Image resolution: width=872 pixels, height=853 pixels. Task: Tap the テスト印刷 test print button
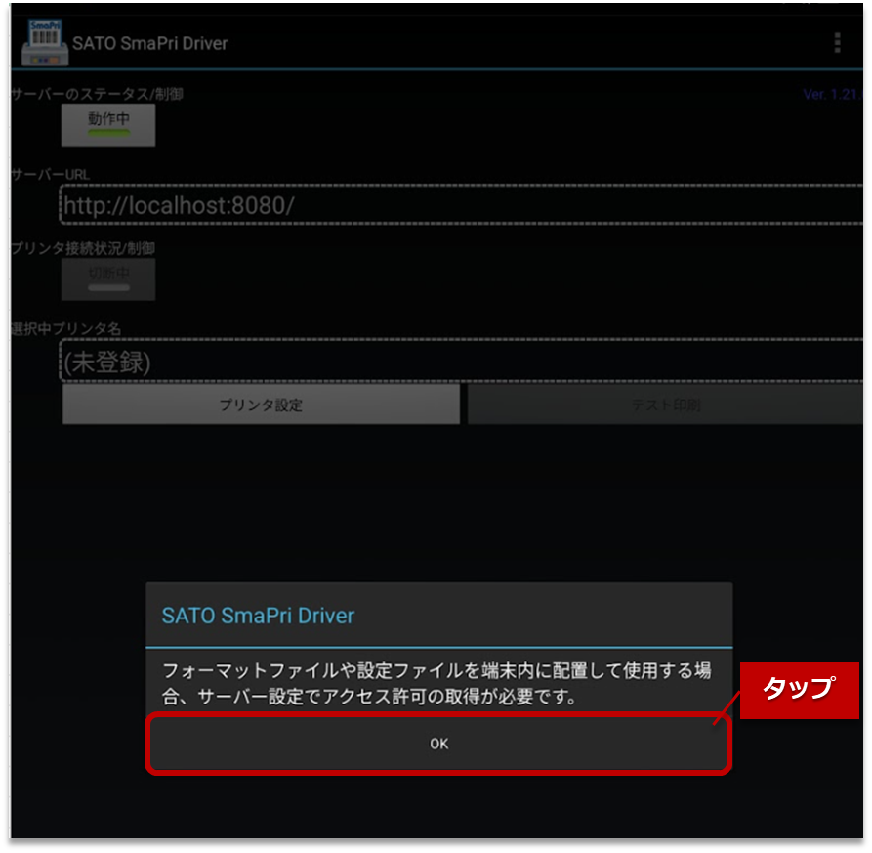[666, 405]
